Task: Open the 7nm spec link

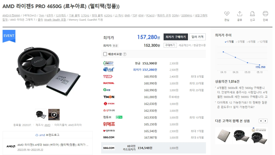Action: 41,15
